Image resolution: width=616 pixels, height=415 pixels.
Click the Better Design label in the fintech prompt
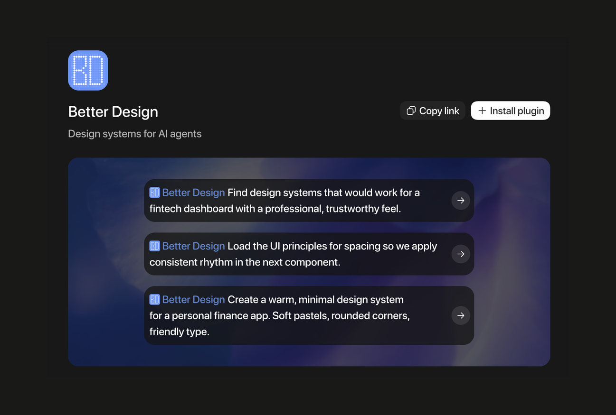[194, 193]
